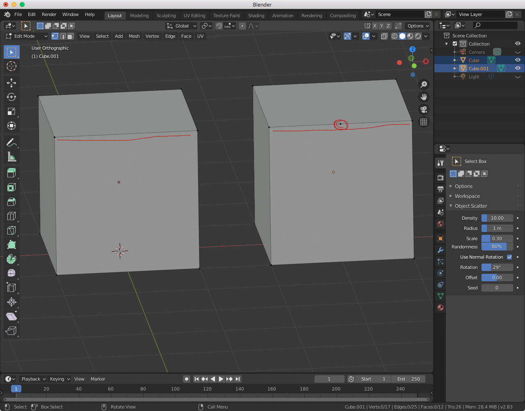Click the viewport zoom magnifier icon
This screenshot has height=411, width=525.
click(x=424, y=85)
